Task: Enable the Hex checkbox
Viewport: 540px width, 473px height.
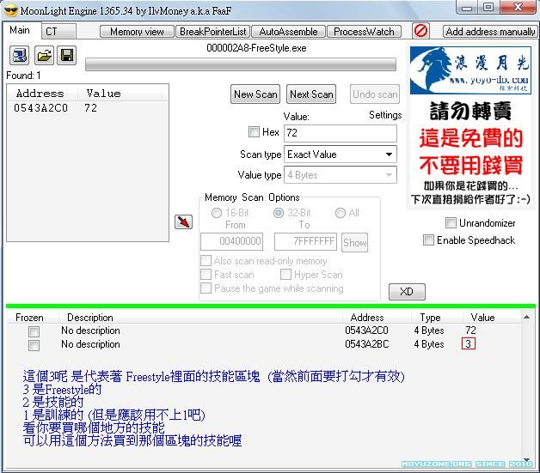Action: point(254,132)
